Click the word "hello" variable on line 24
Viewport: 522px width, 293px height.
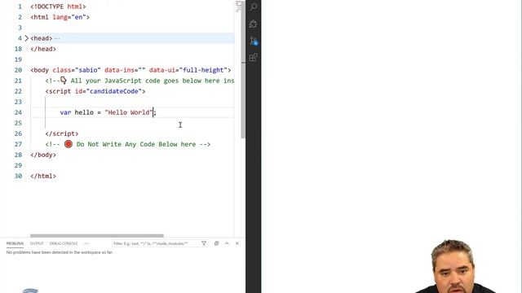[x=84, y=112]
